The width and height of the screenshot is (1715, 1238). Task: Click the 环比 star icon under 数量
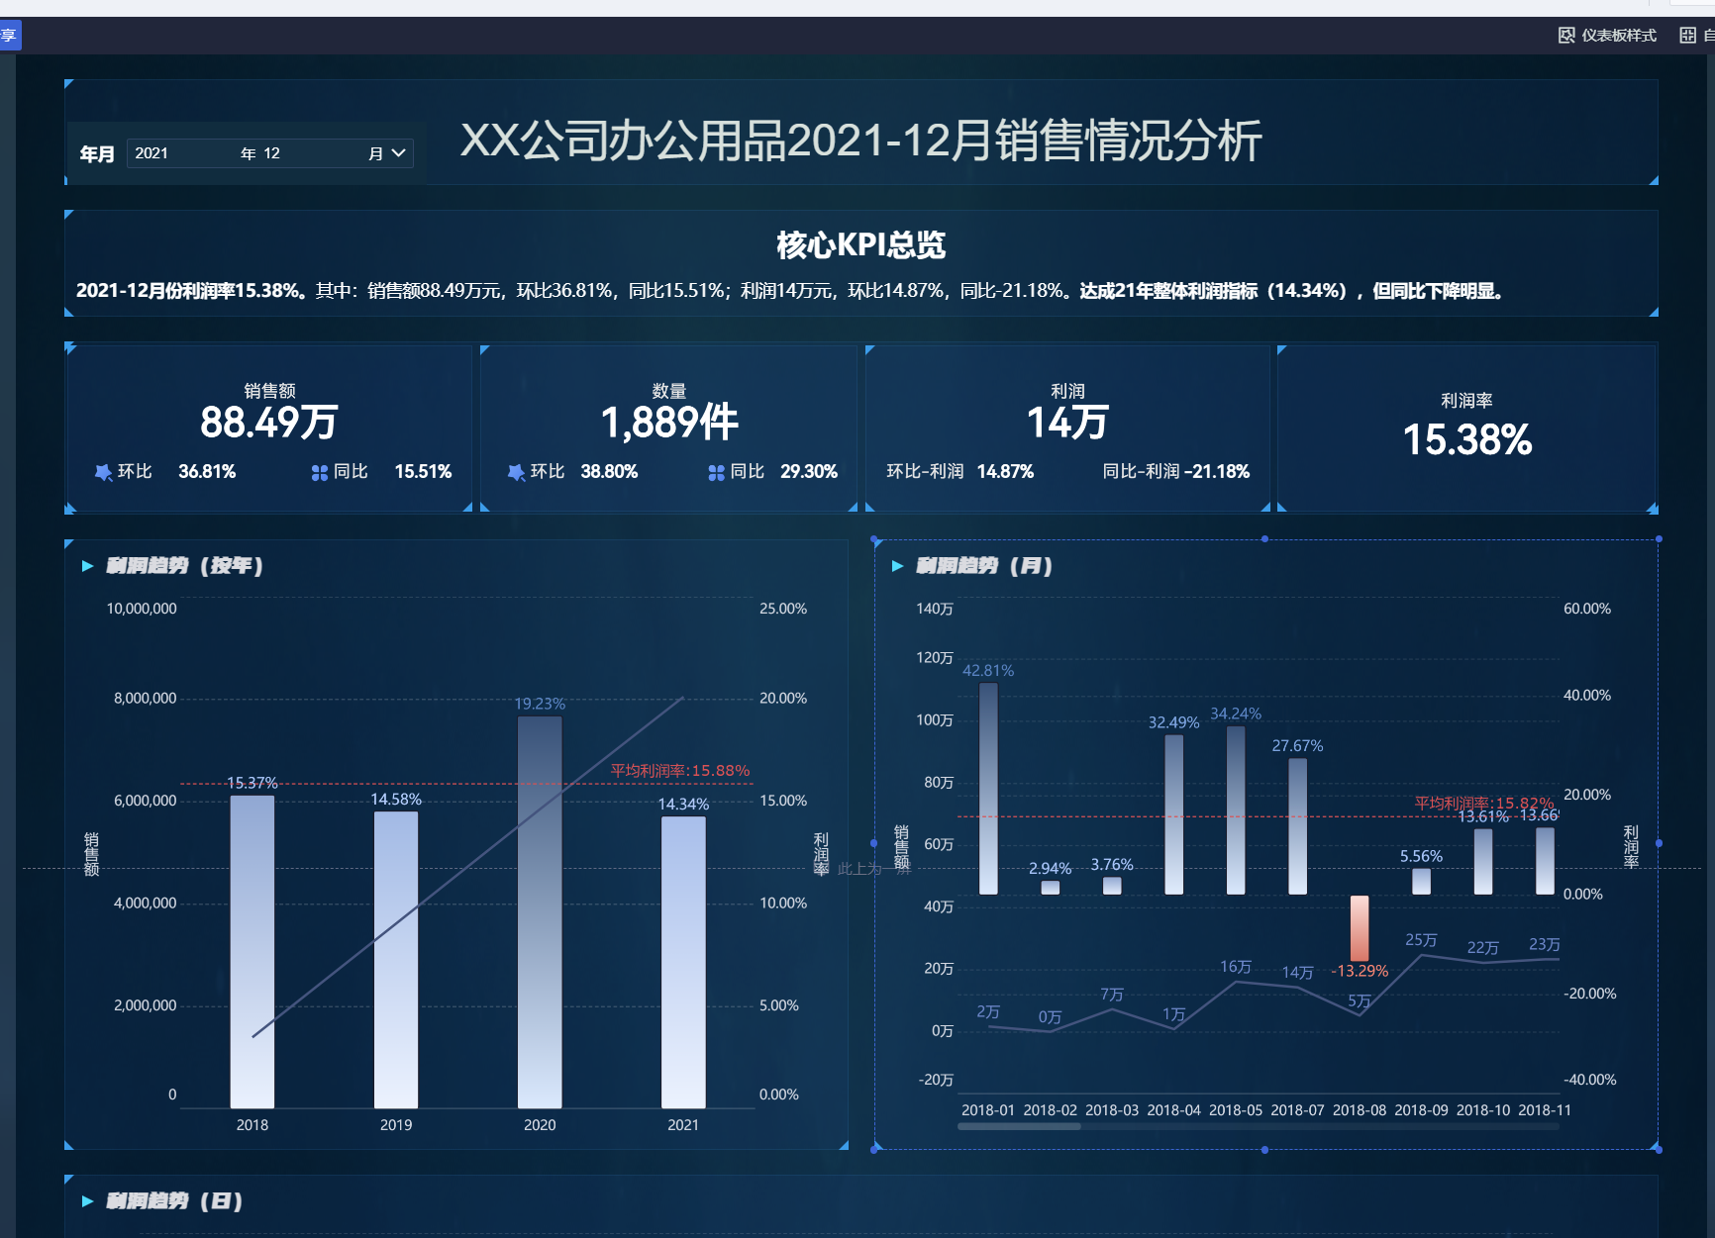pos(516,472)
